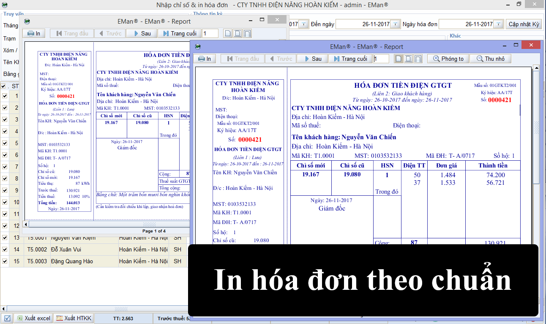Click Trước in back report window

[x=110, y=33]
